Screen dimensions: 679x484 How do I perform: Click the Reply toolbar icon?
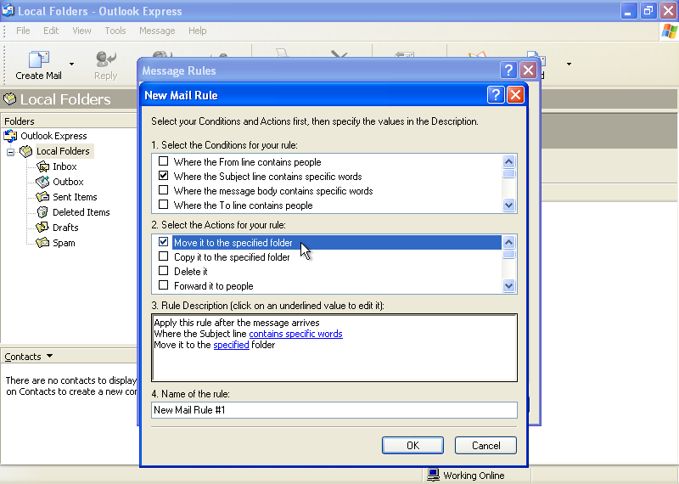(105, 59)
